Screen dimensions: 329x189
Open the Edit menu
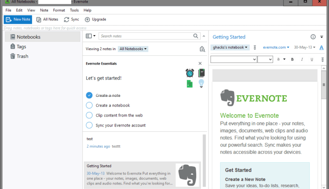(19, 10)
